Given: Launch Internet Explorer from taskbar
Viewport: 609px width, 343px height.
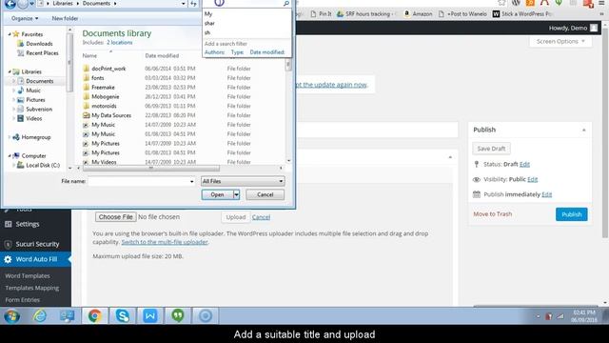Looking at the screenshot, I should coord(40,315).
